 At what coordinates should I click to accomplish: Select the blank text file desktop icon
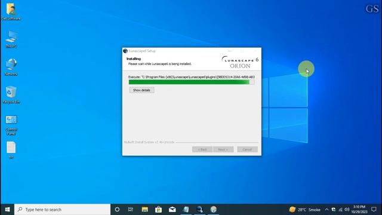[11, 150]
